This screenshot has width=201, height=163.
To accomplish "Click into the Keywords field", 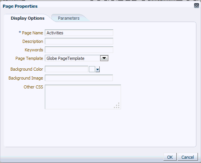I will pos(79,50).
